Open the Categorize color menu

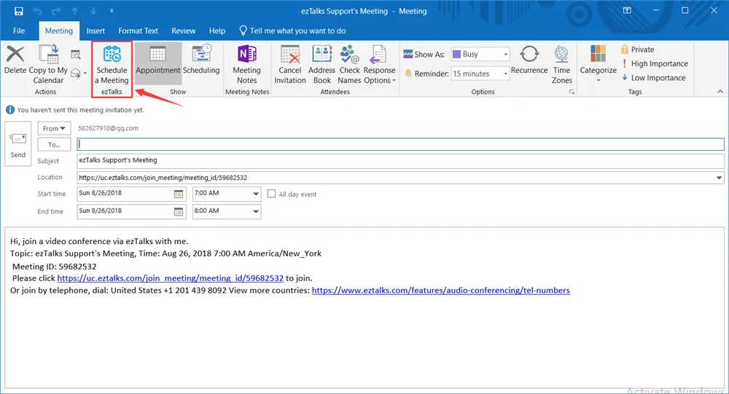tap(598, 64)
